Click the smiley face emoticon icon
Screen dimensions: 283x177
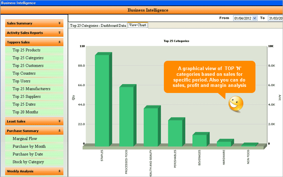(x=236, y=103)
